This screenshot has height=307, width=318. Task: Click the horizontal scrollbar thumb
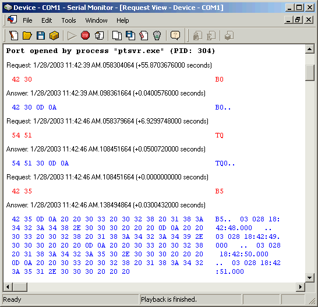point(20,287)
